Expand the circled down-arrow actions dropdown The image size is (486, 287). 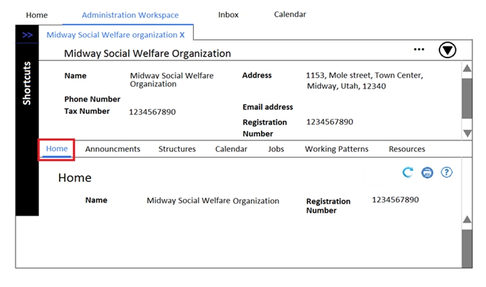(x=447, y=50)
